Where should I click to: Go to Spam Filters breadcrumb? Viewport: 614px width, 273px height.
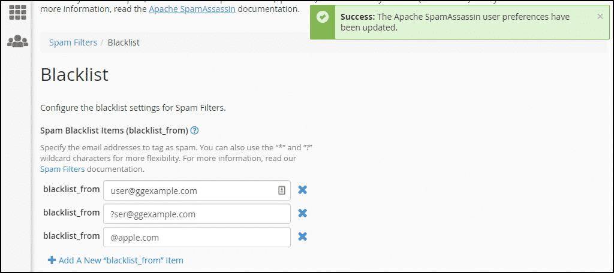[x=73, y=43]
